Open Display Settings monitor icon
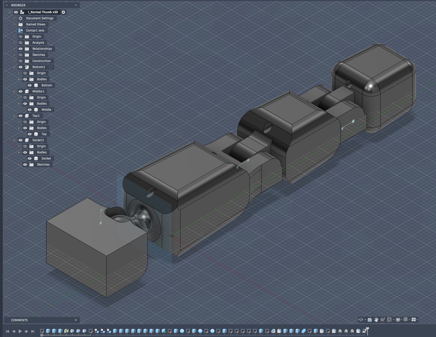436x337 pixels. pos(398,319)
